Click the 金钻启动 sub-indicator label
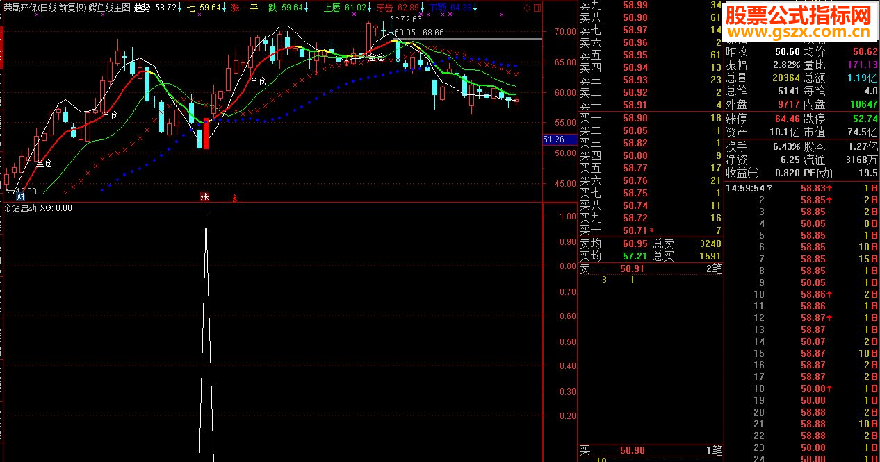Image resolution: width=880 pixels, height=462 pixels. click(20, 207)
